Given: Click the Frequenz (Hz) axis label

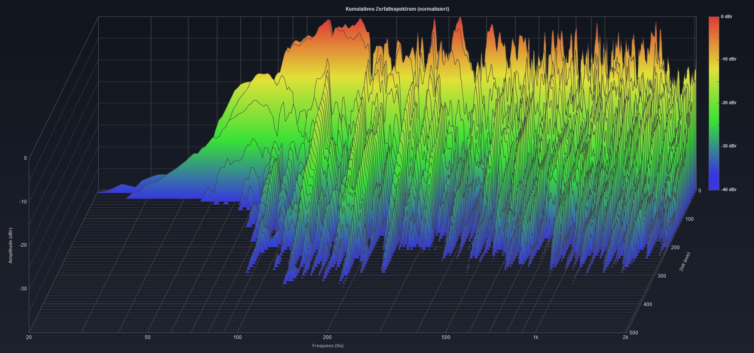Looking at the screenshot, I should coord(328,346).
